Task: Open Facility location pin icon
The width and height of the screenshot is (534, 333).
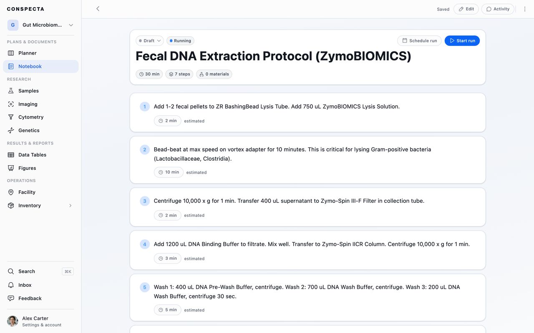Action: [11, 192]
